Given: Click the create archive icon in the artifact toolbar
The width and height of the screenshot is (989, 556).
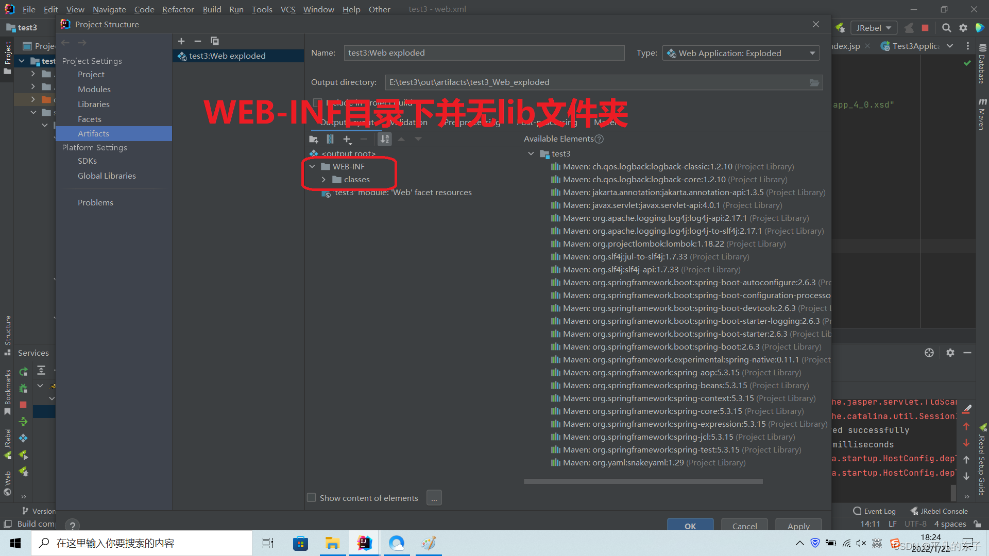Looking at the screenshot, I should (330, 139).
